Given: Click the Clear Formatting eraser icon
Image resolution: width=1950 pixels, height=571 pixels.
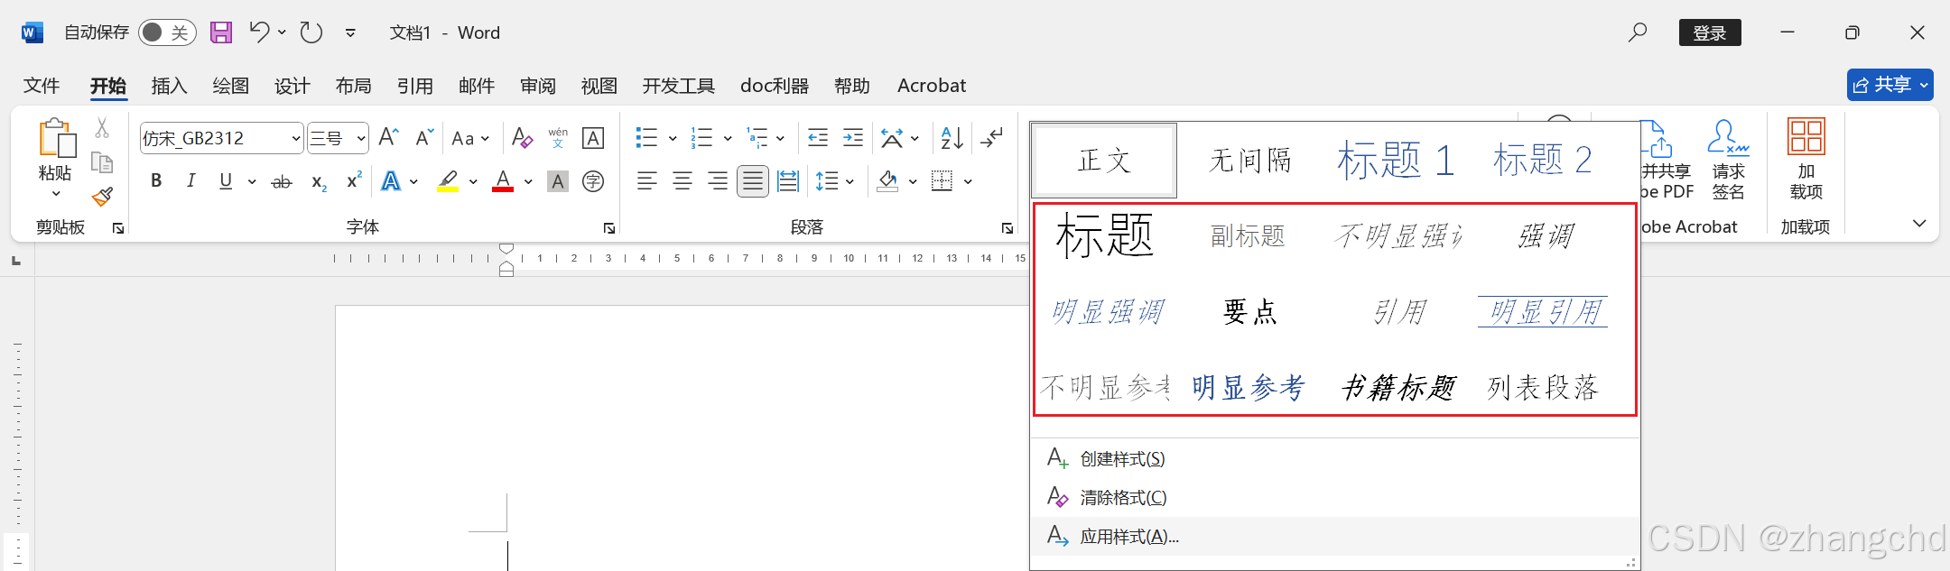Looking at the screenshot, I should pos(522,138).
